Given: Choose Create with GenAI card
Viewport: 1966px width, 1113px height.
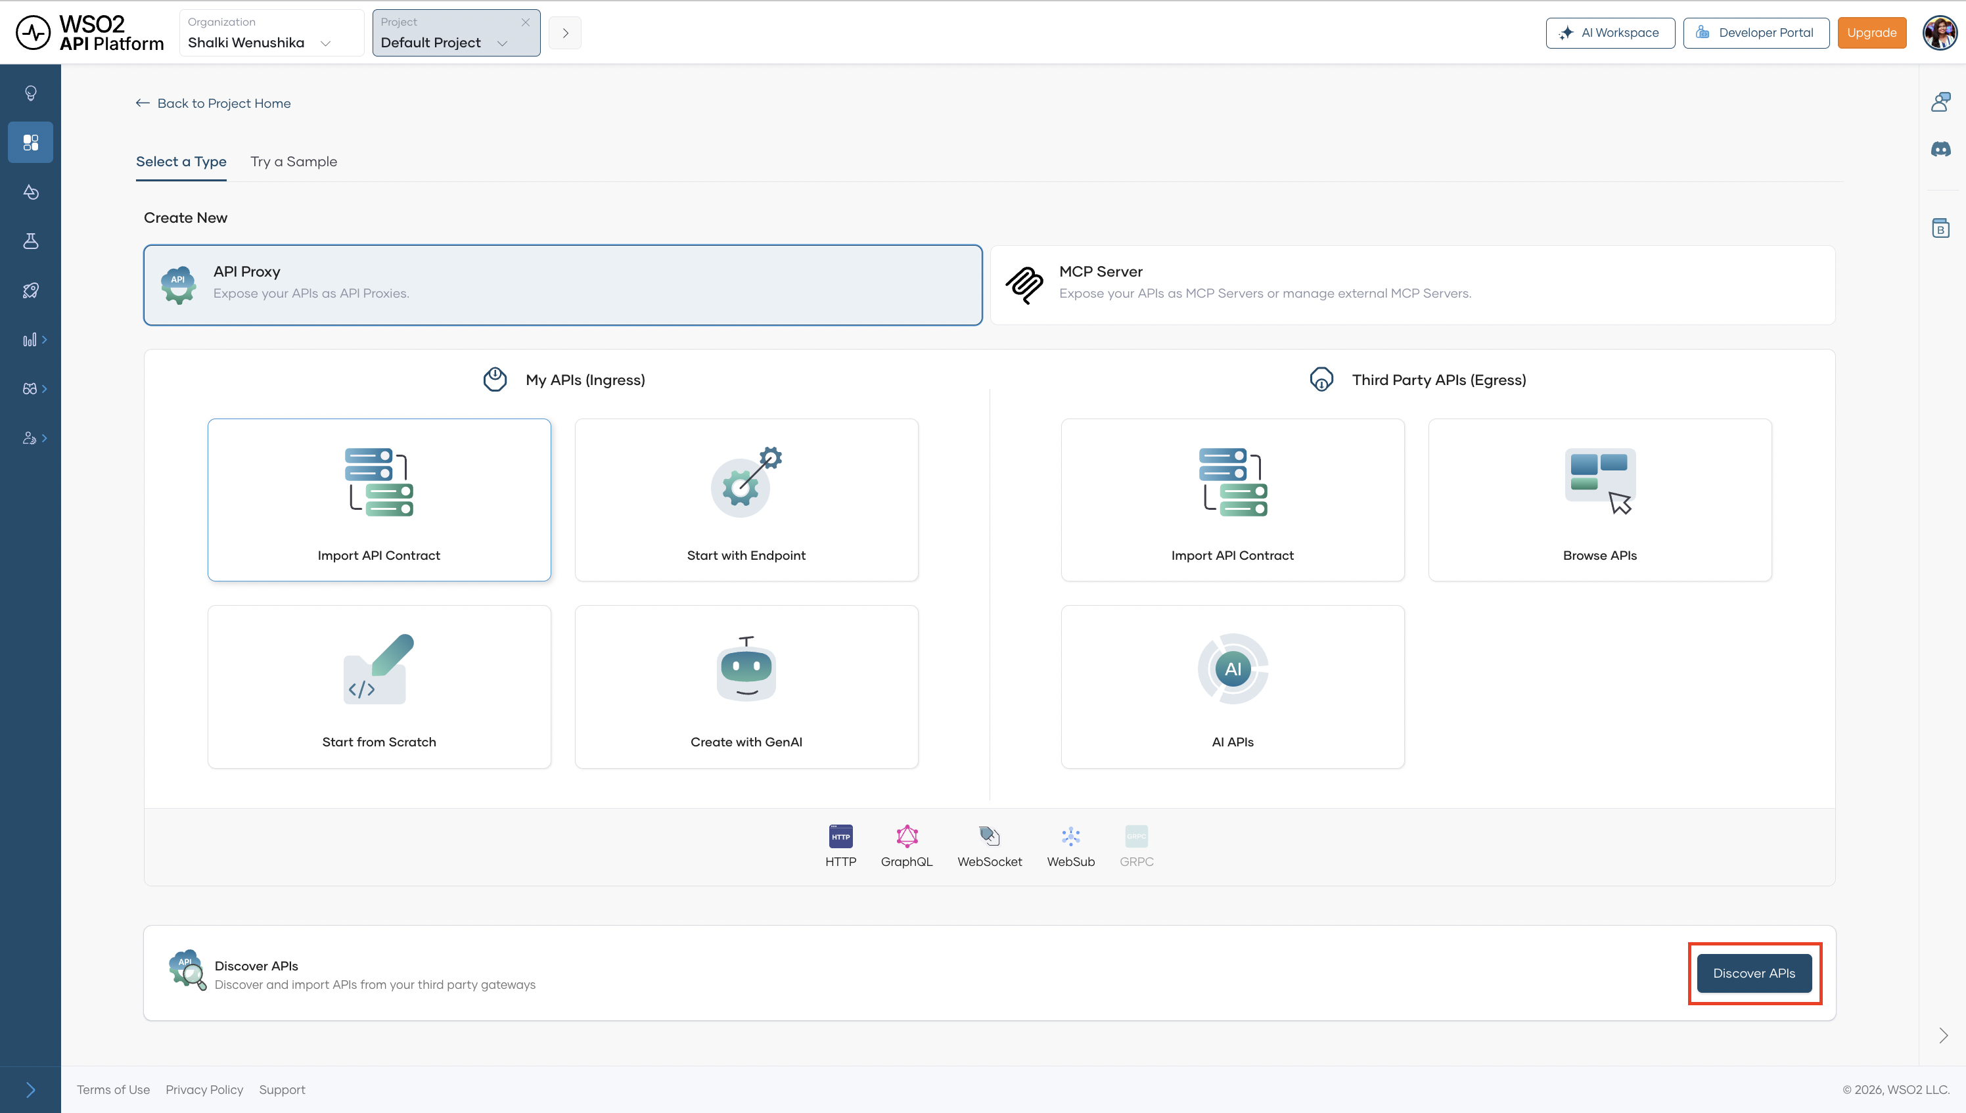Looking at the screenshot, I should pyautogui.click(x=746, y=687).
